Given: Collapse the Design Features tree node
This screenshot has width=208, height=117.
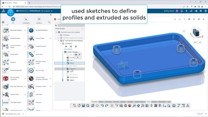Looking at the screenshot, I should click(63, 52).
